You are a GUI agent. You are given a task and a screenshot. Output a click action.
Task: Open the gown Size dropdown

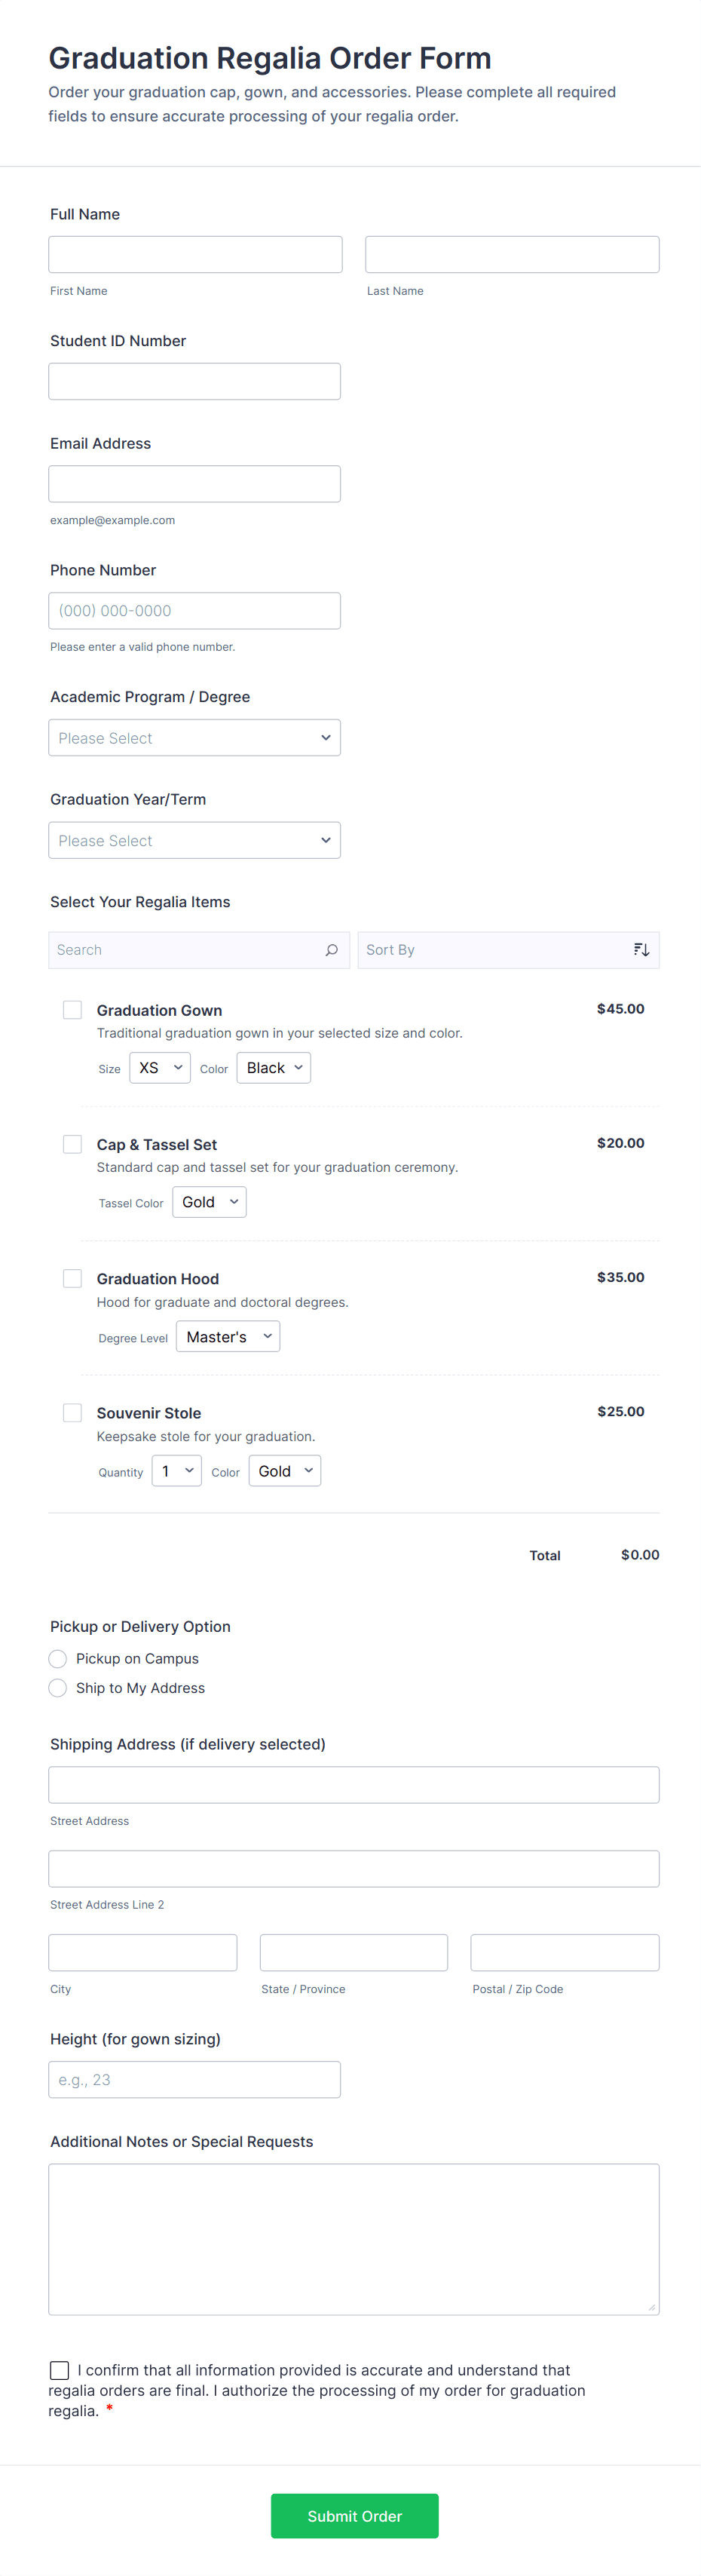pyautogui.click(x=160, y=1068)
